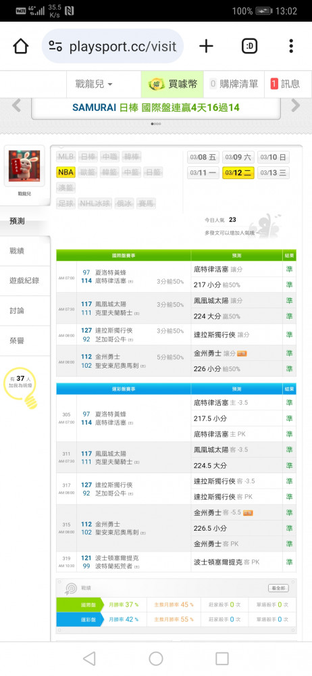The height and width of the screenshot is (676, 312).
Task: Select the 03/08 五 date
Action: coord(203,157)
